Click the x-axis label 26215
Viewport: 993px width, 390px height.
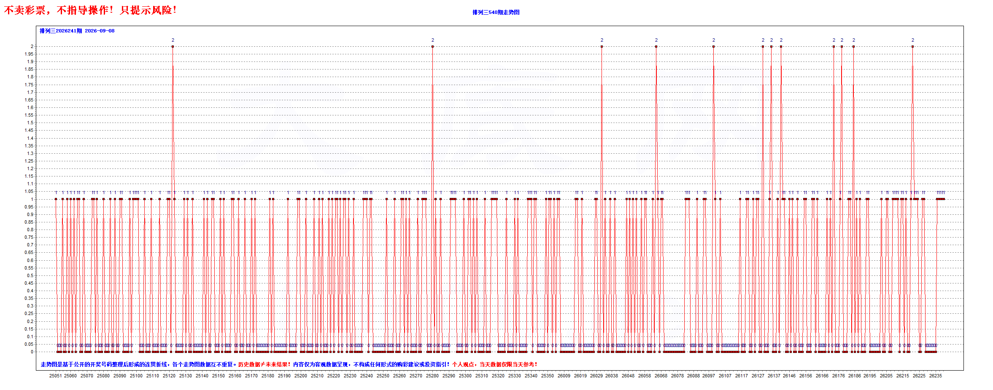(903, 376)
